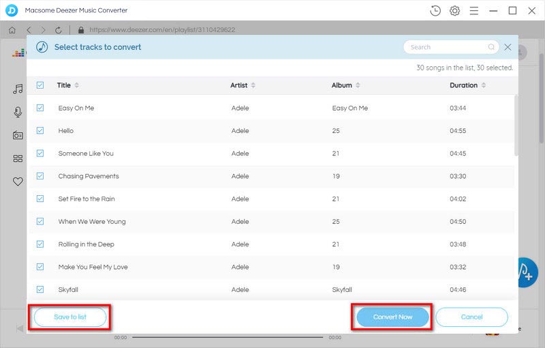Click the Deezer logo behind dialog

pos(19,53)
